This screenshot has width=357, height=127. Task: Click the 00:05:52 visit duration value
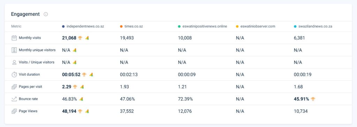pos(71,75)
